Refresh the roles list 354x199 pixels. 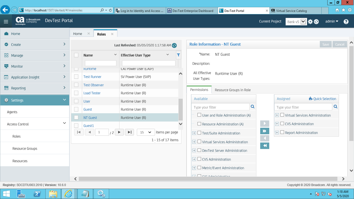click(174, 45)
